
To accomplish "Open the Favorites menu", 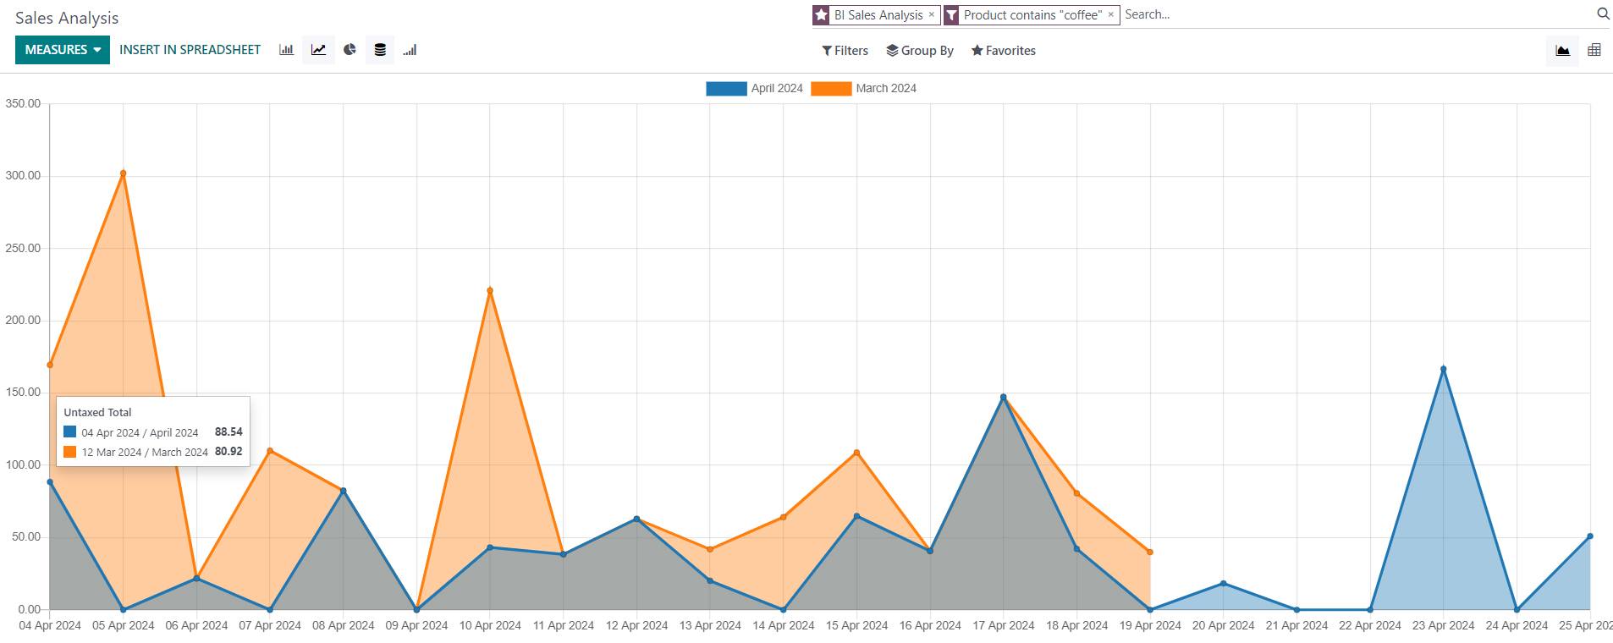I will click(1004, 51).
